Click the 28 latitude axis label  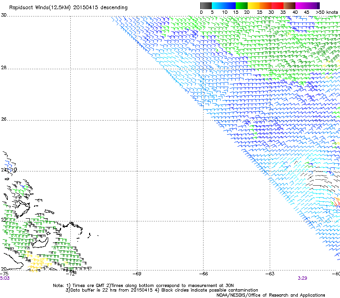[x=4, y=68]
